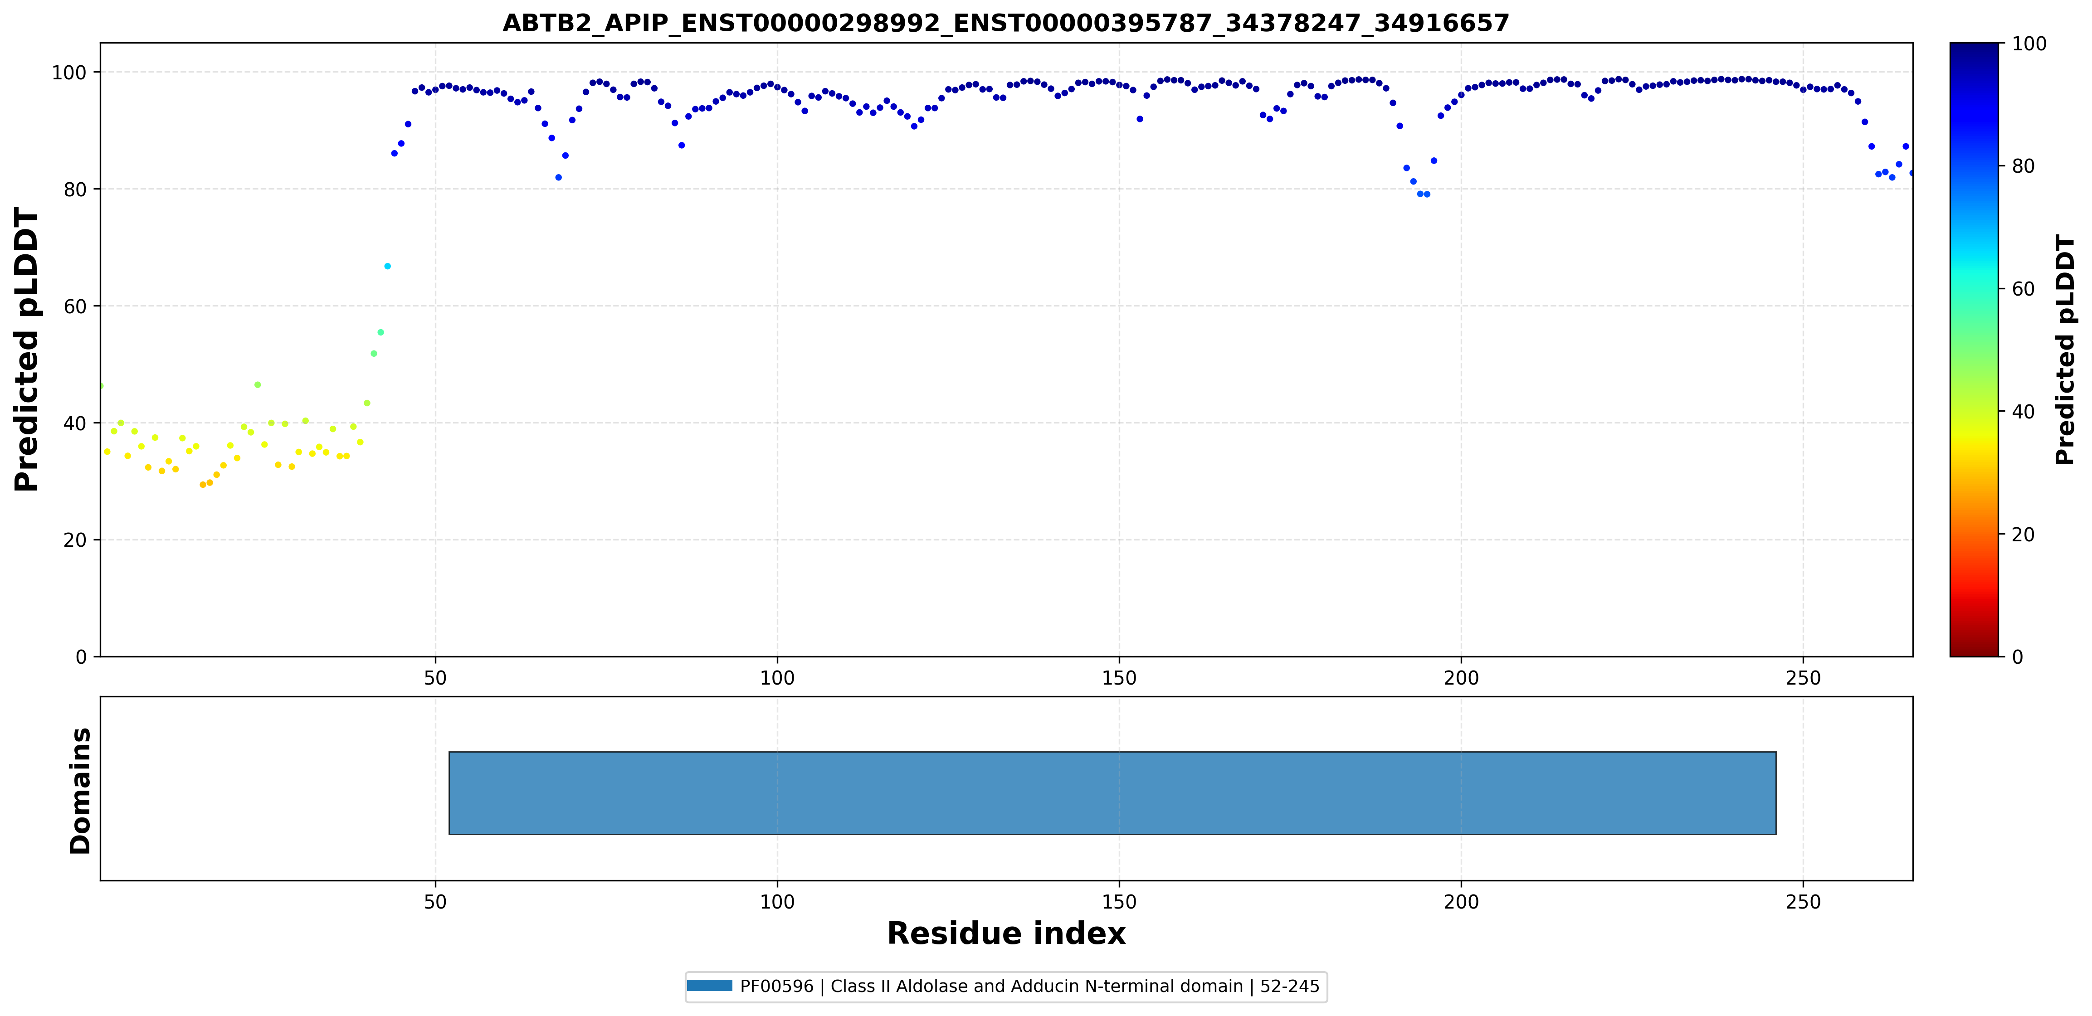2092x1016 pixels.
Task: Select the blue PF00596 domain bar
Action: click(1112, 792)
